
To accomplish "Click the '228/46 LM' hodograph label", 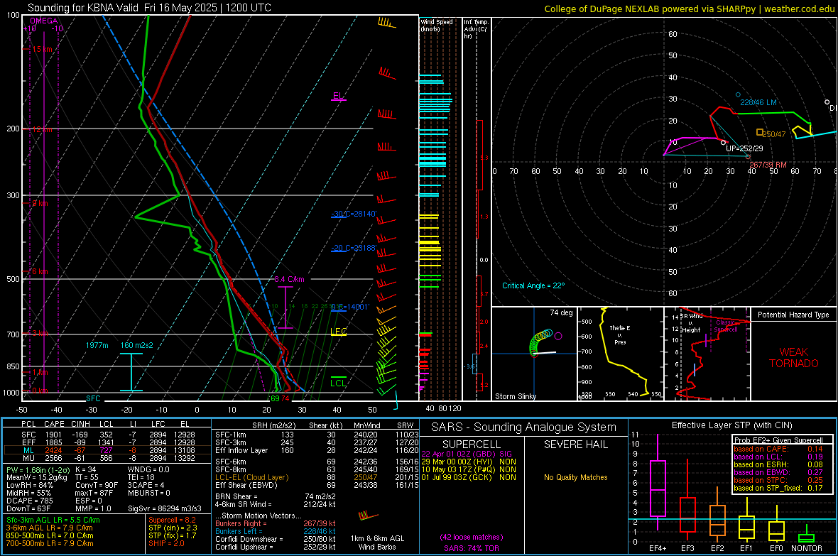I will click(x=758, y=102).
